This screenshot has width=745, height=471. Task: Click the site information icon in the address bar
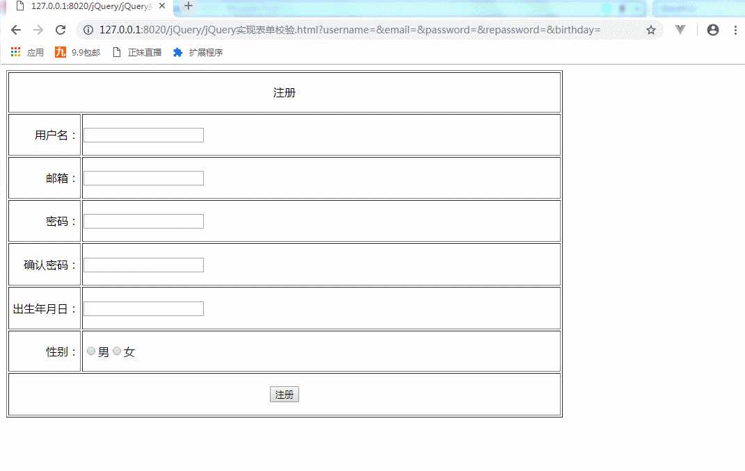point(88,30)
